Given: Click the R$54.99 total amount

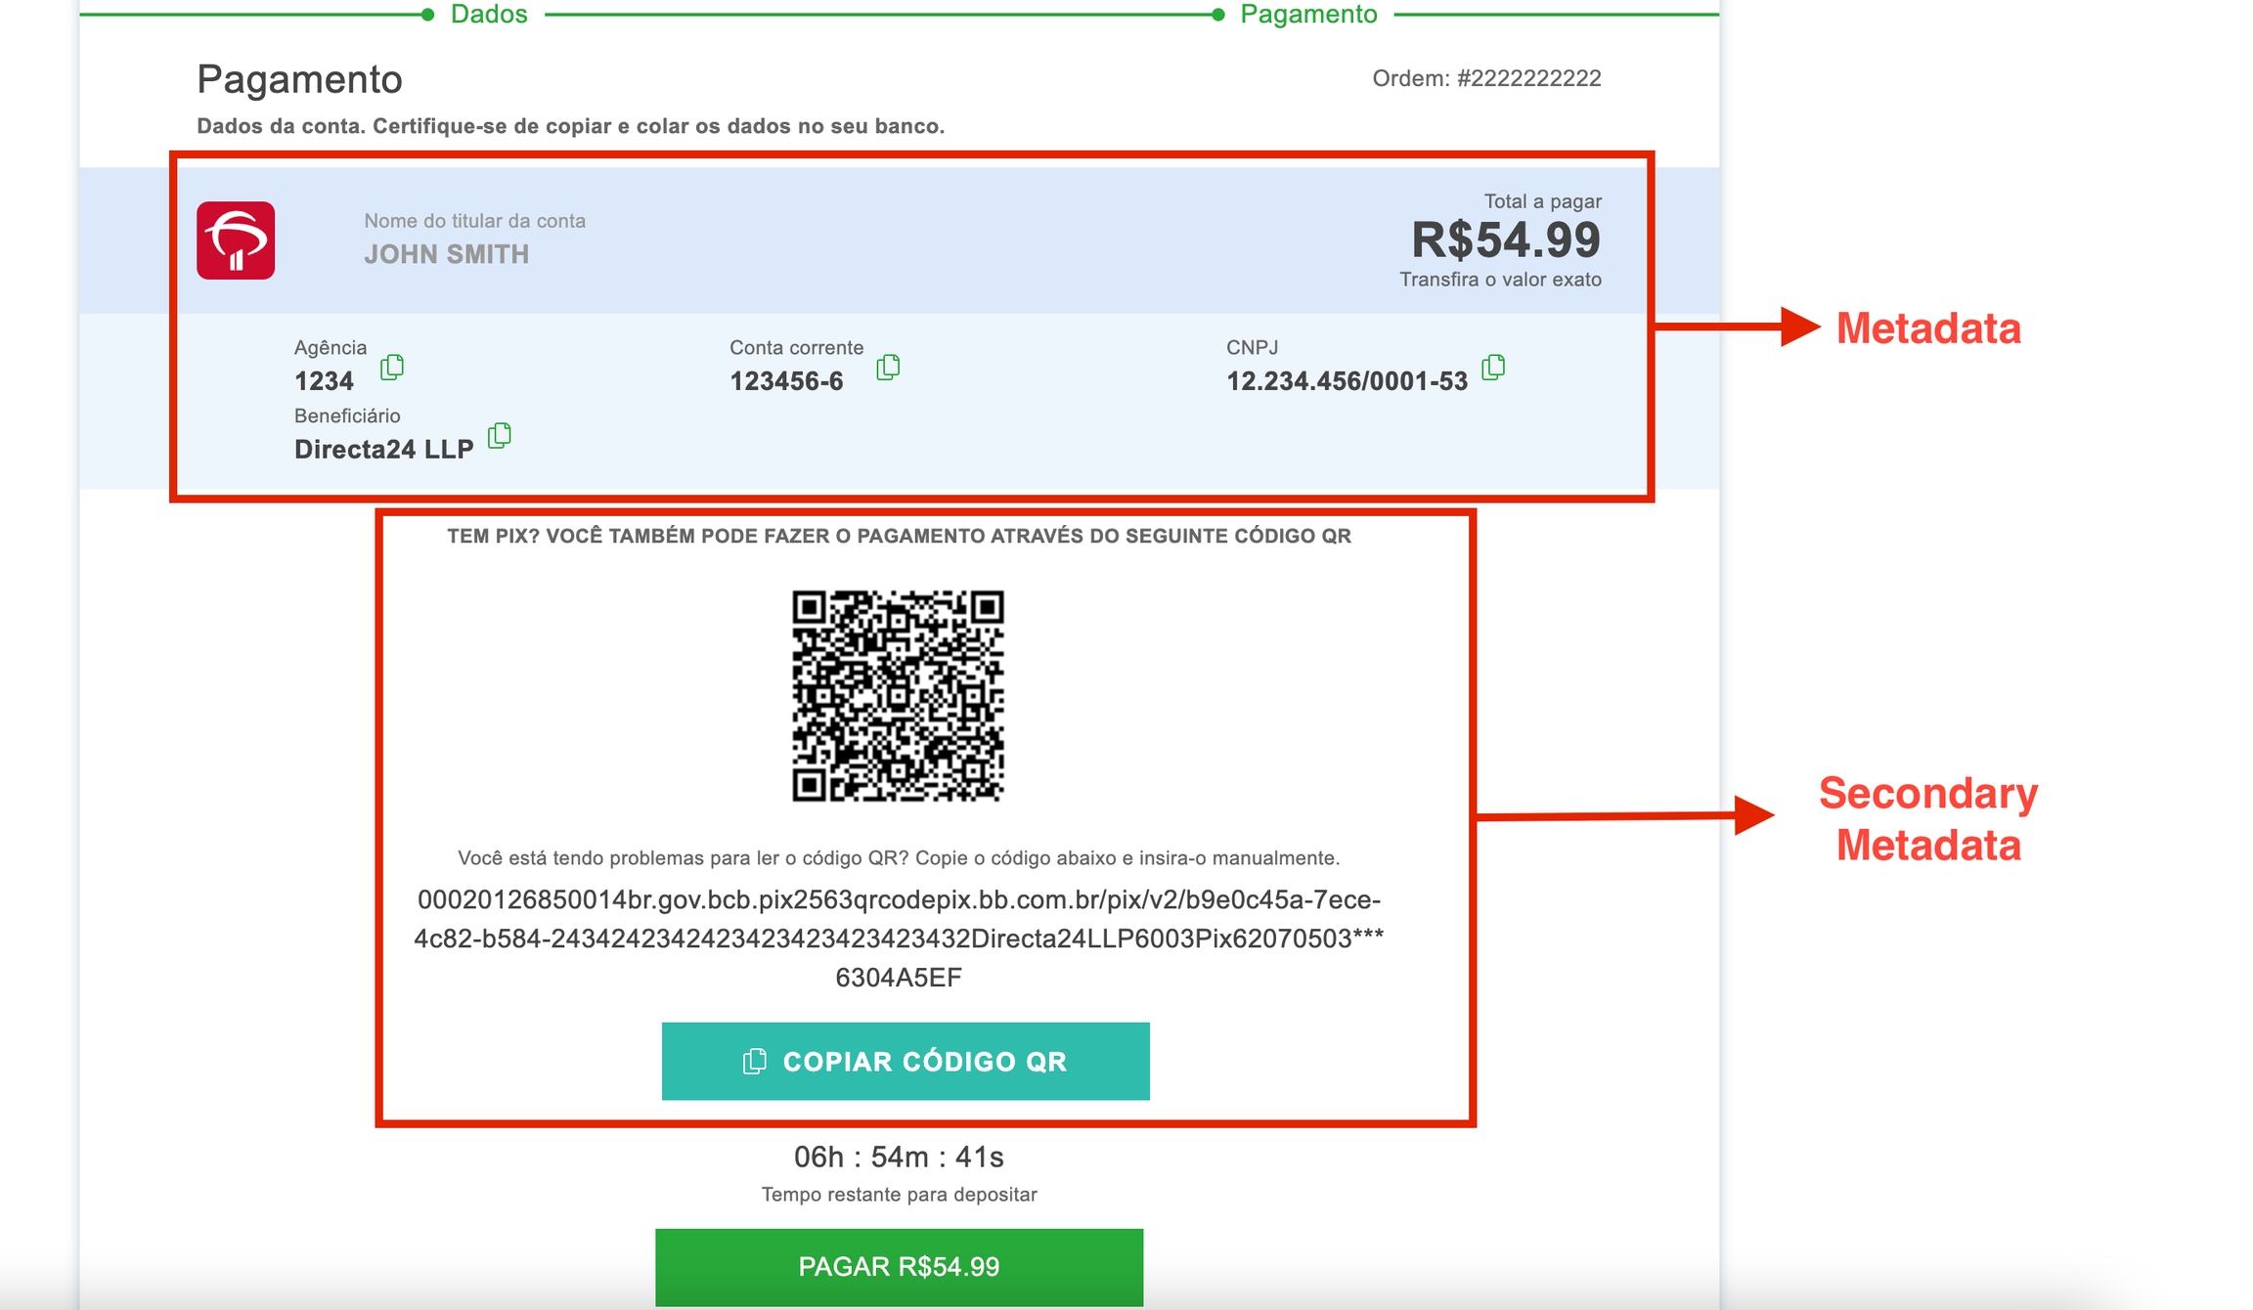Looking at the screenshot, I should 1506,240.
